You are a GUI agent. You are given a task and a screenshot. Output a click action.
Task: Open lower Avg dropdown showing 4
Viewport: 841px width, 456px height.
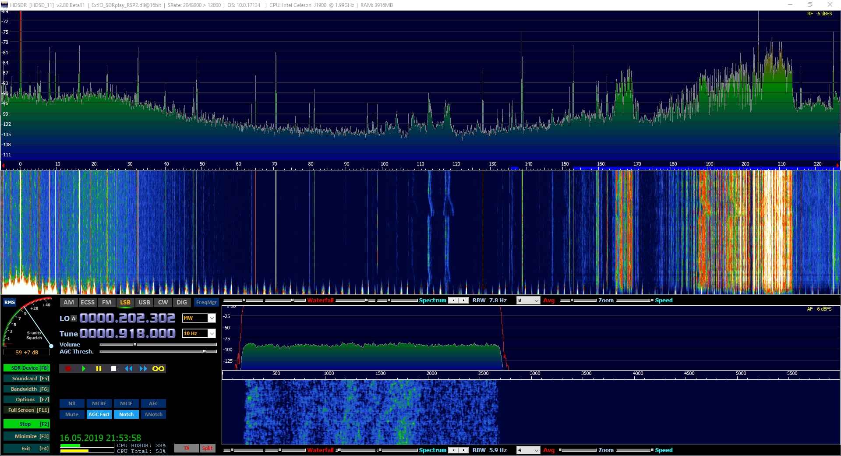(x=528, y=450)
